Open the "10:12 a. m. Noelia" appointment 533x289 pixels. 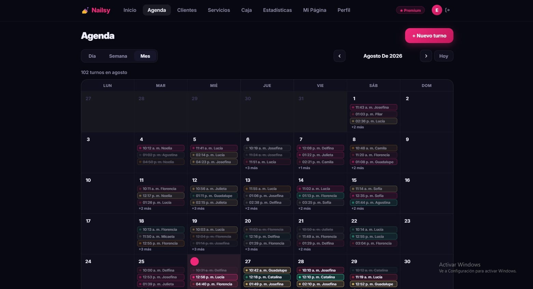click(161, 148)
